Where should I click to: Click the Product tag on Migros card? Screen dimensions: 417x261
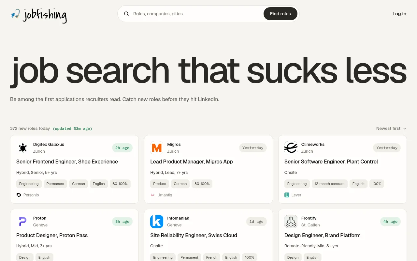point(160,184)
